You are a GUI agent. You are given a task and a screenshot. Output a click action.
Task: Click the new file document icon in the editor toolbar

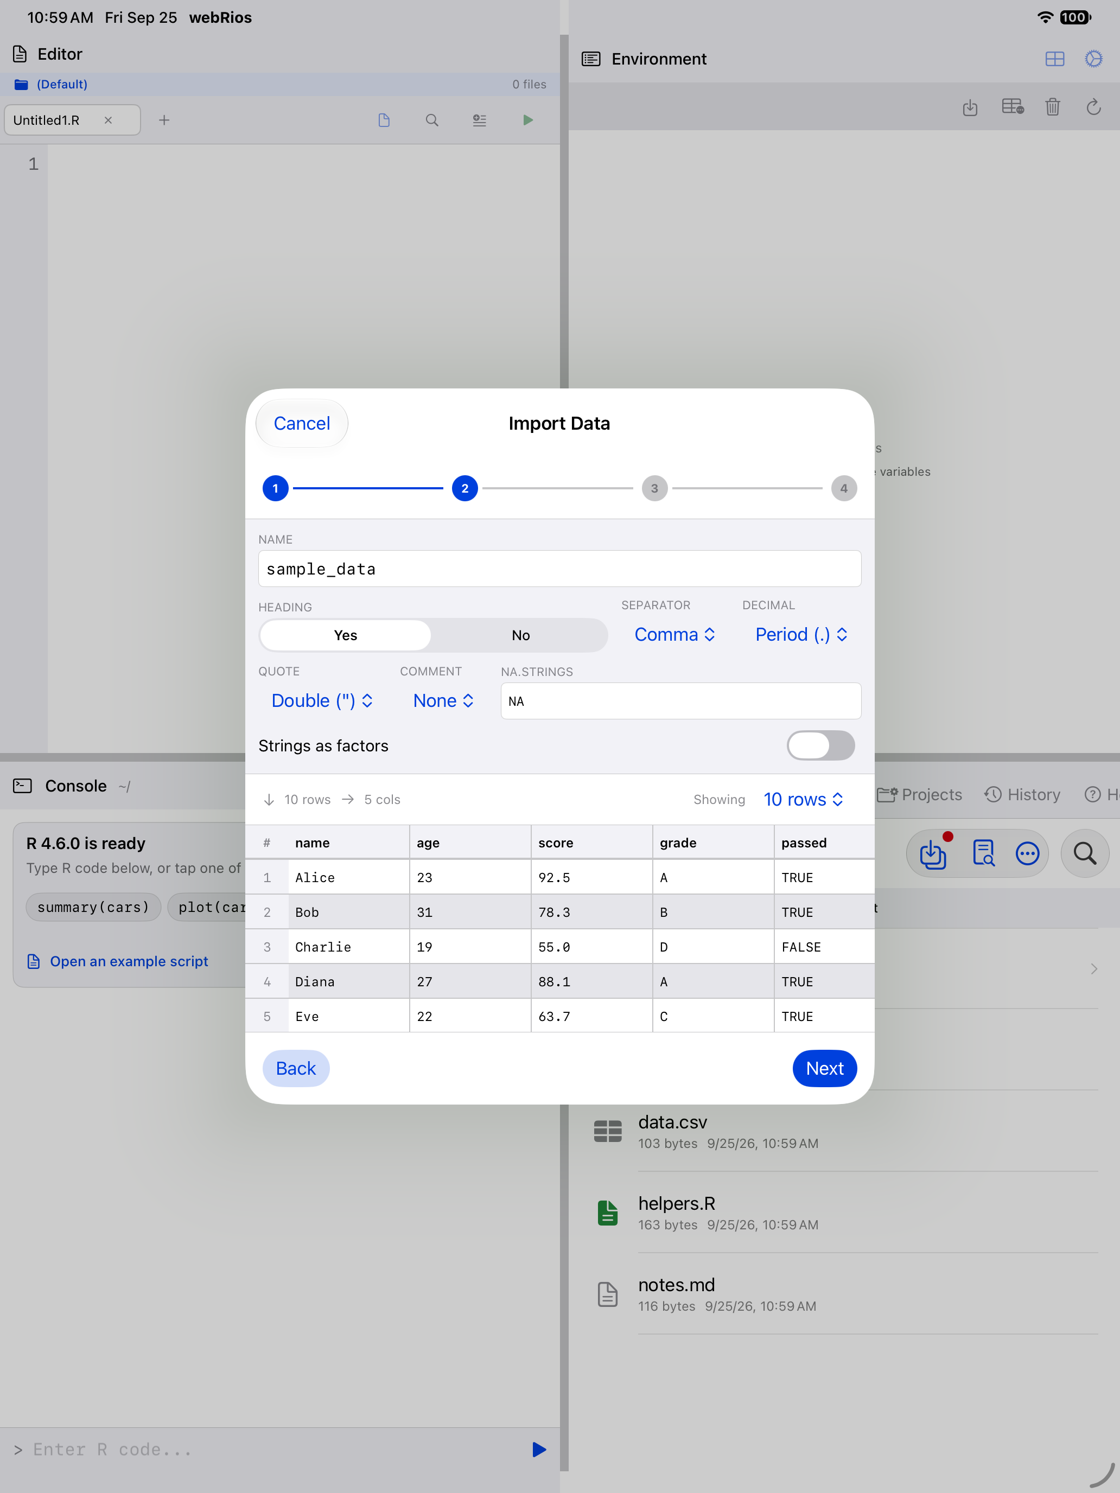384,120
